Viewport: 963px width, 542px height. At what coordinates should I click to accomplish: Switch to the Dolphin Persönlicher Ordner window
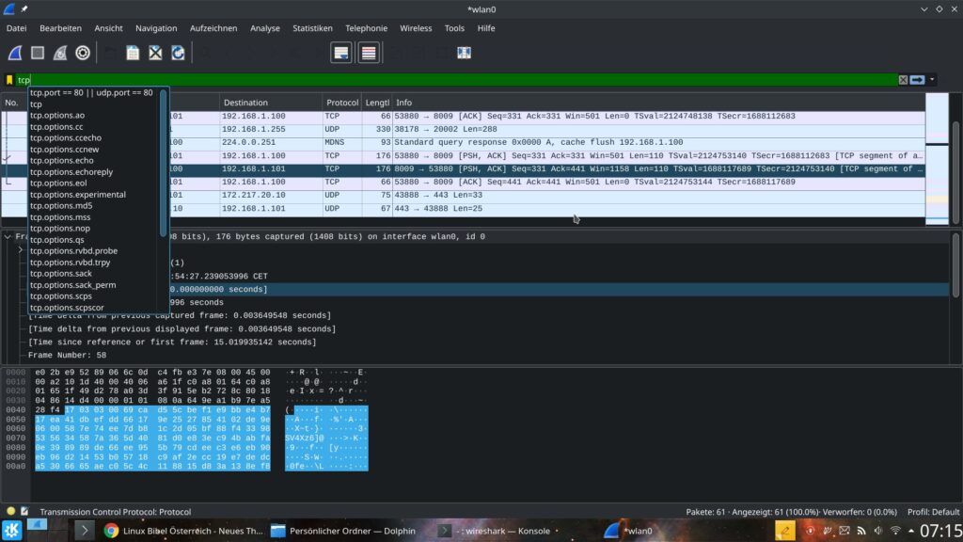pyautogui.click(x=343, y=531)
